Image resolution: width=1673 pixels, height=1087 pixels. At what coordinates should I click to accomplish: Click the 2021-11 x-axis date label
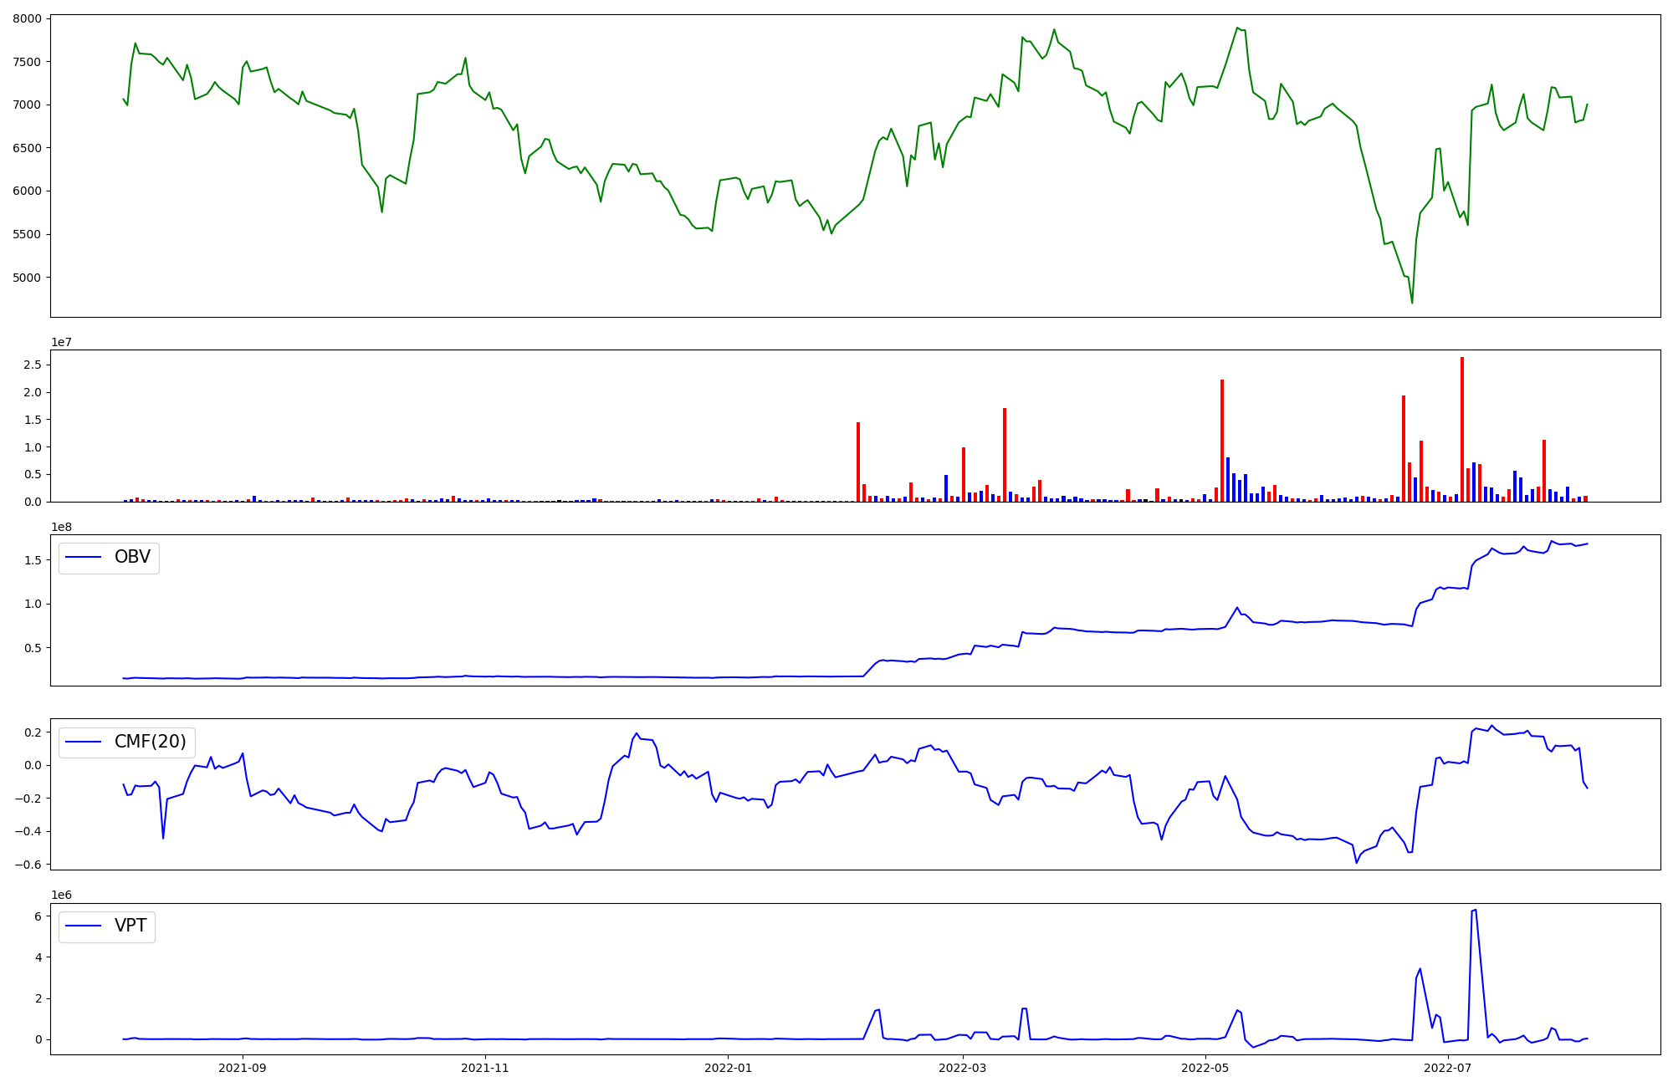coord(485,1068)
